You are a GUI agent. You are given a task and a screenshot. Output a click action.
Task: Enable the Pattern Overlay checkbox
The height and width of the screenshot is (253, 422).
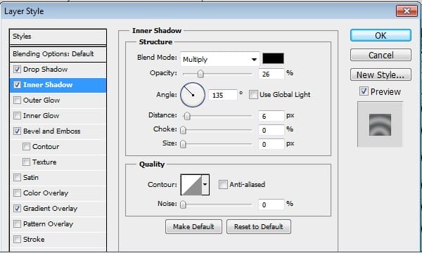pos(17,224)
